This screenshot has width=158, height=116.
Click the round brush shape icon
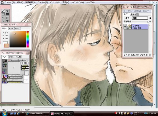click(x=22, y=63)
